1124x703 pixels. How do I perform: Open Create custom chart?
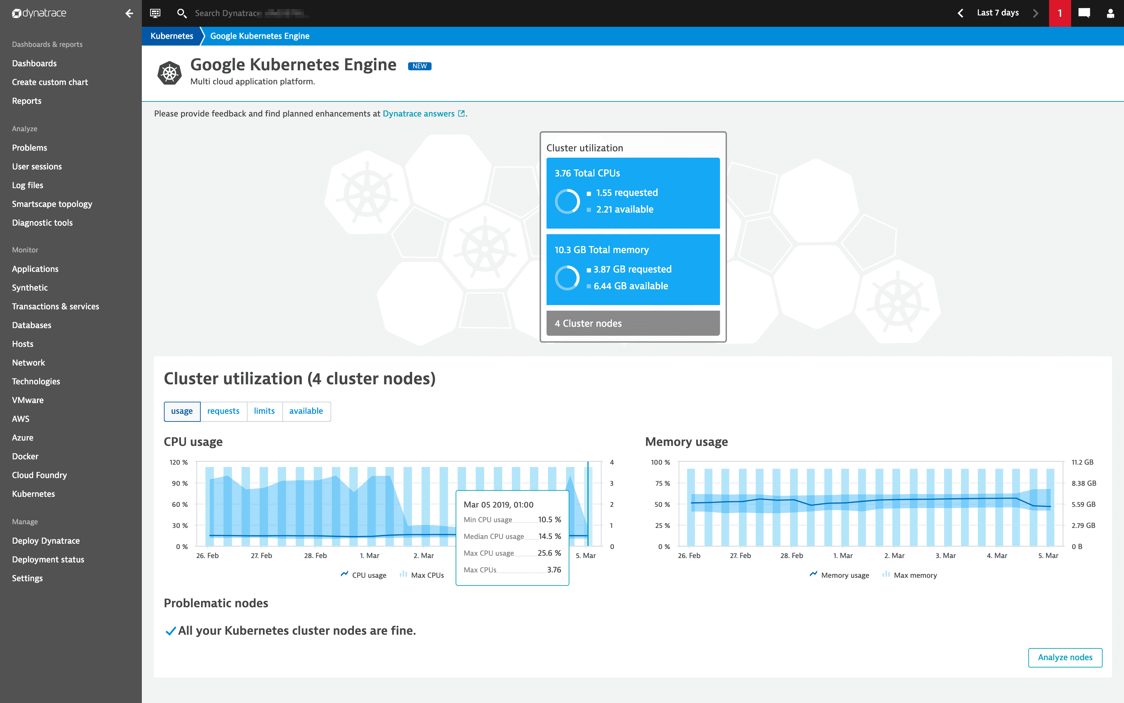pos(50,82)
